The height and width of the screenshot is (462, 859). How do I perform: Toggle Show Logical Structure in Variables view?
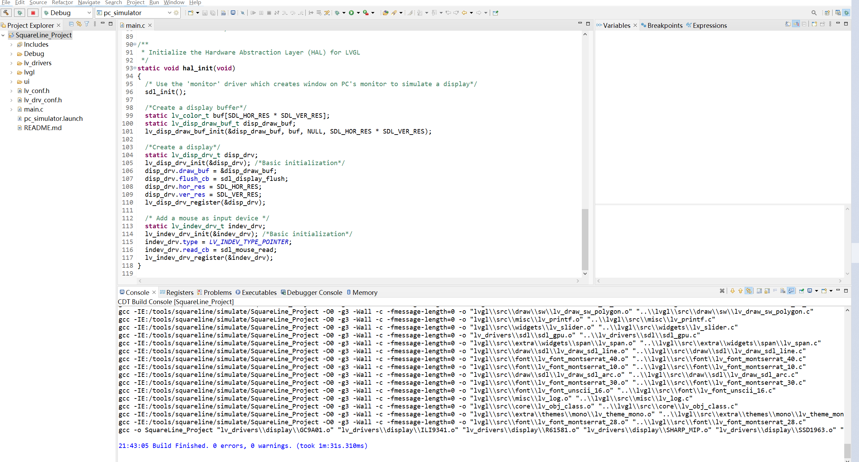coord(796,24)
